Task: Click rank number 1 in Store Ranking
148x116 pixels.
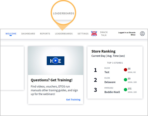Action: point(95,70)
